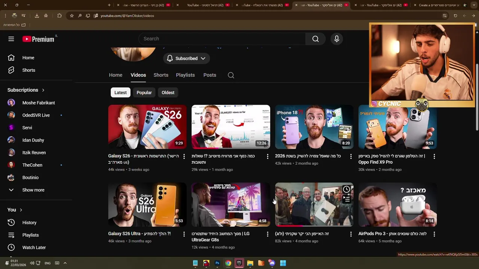479x269 pixels.
Task: Open the YouTube guide hamburger menu
Action: 11,39
